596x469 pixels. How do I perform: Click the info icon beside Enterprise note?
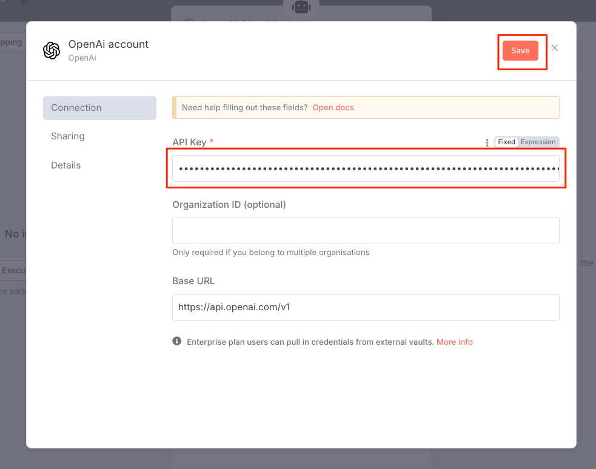[x=177, y=341]
